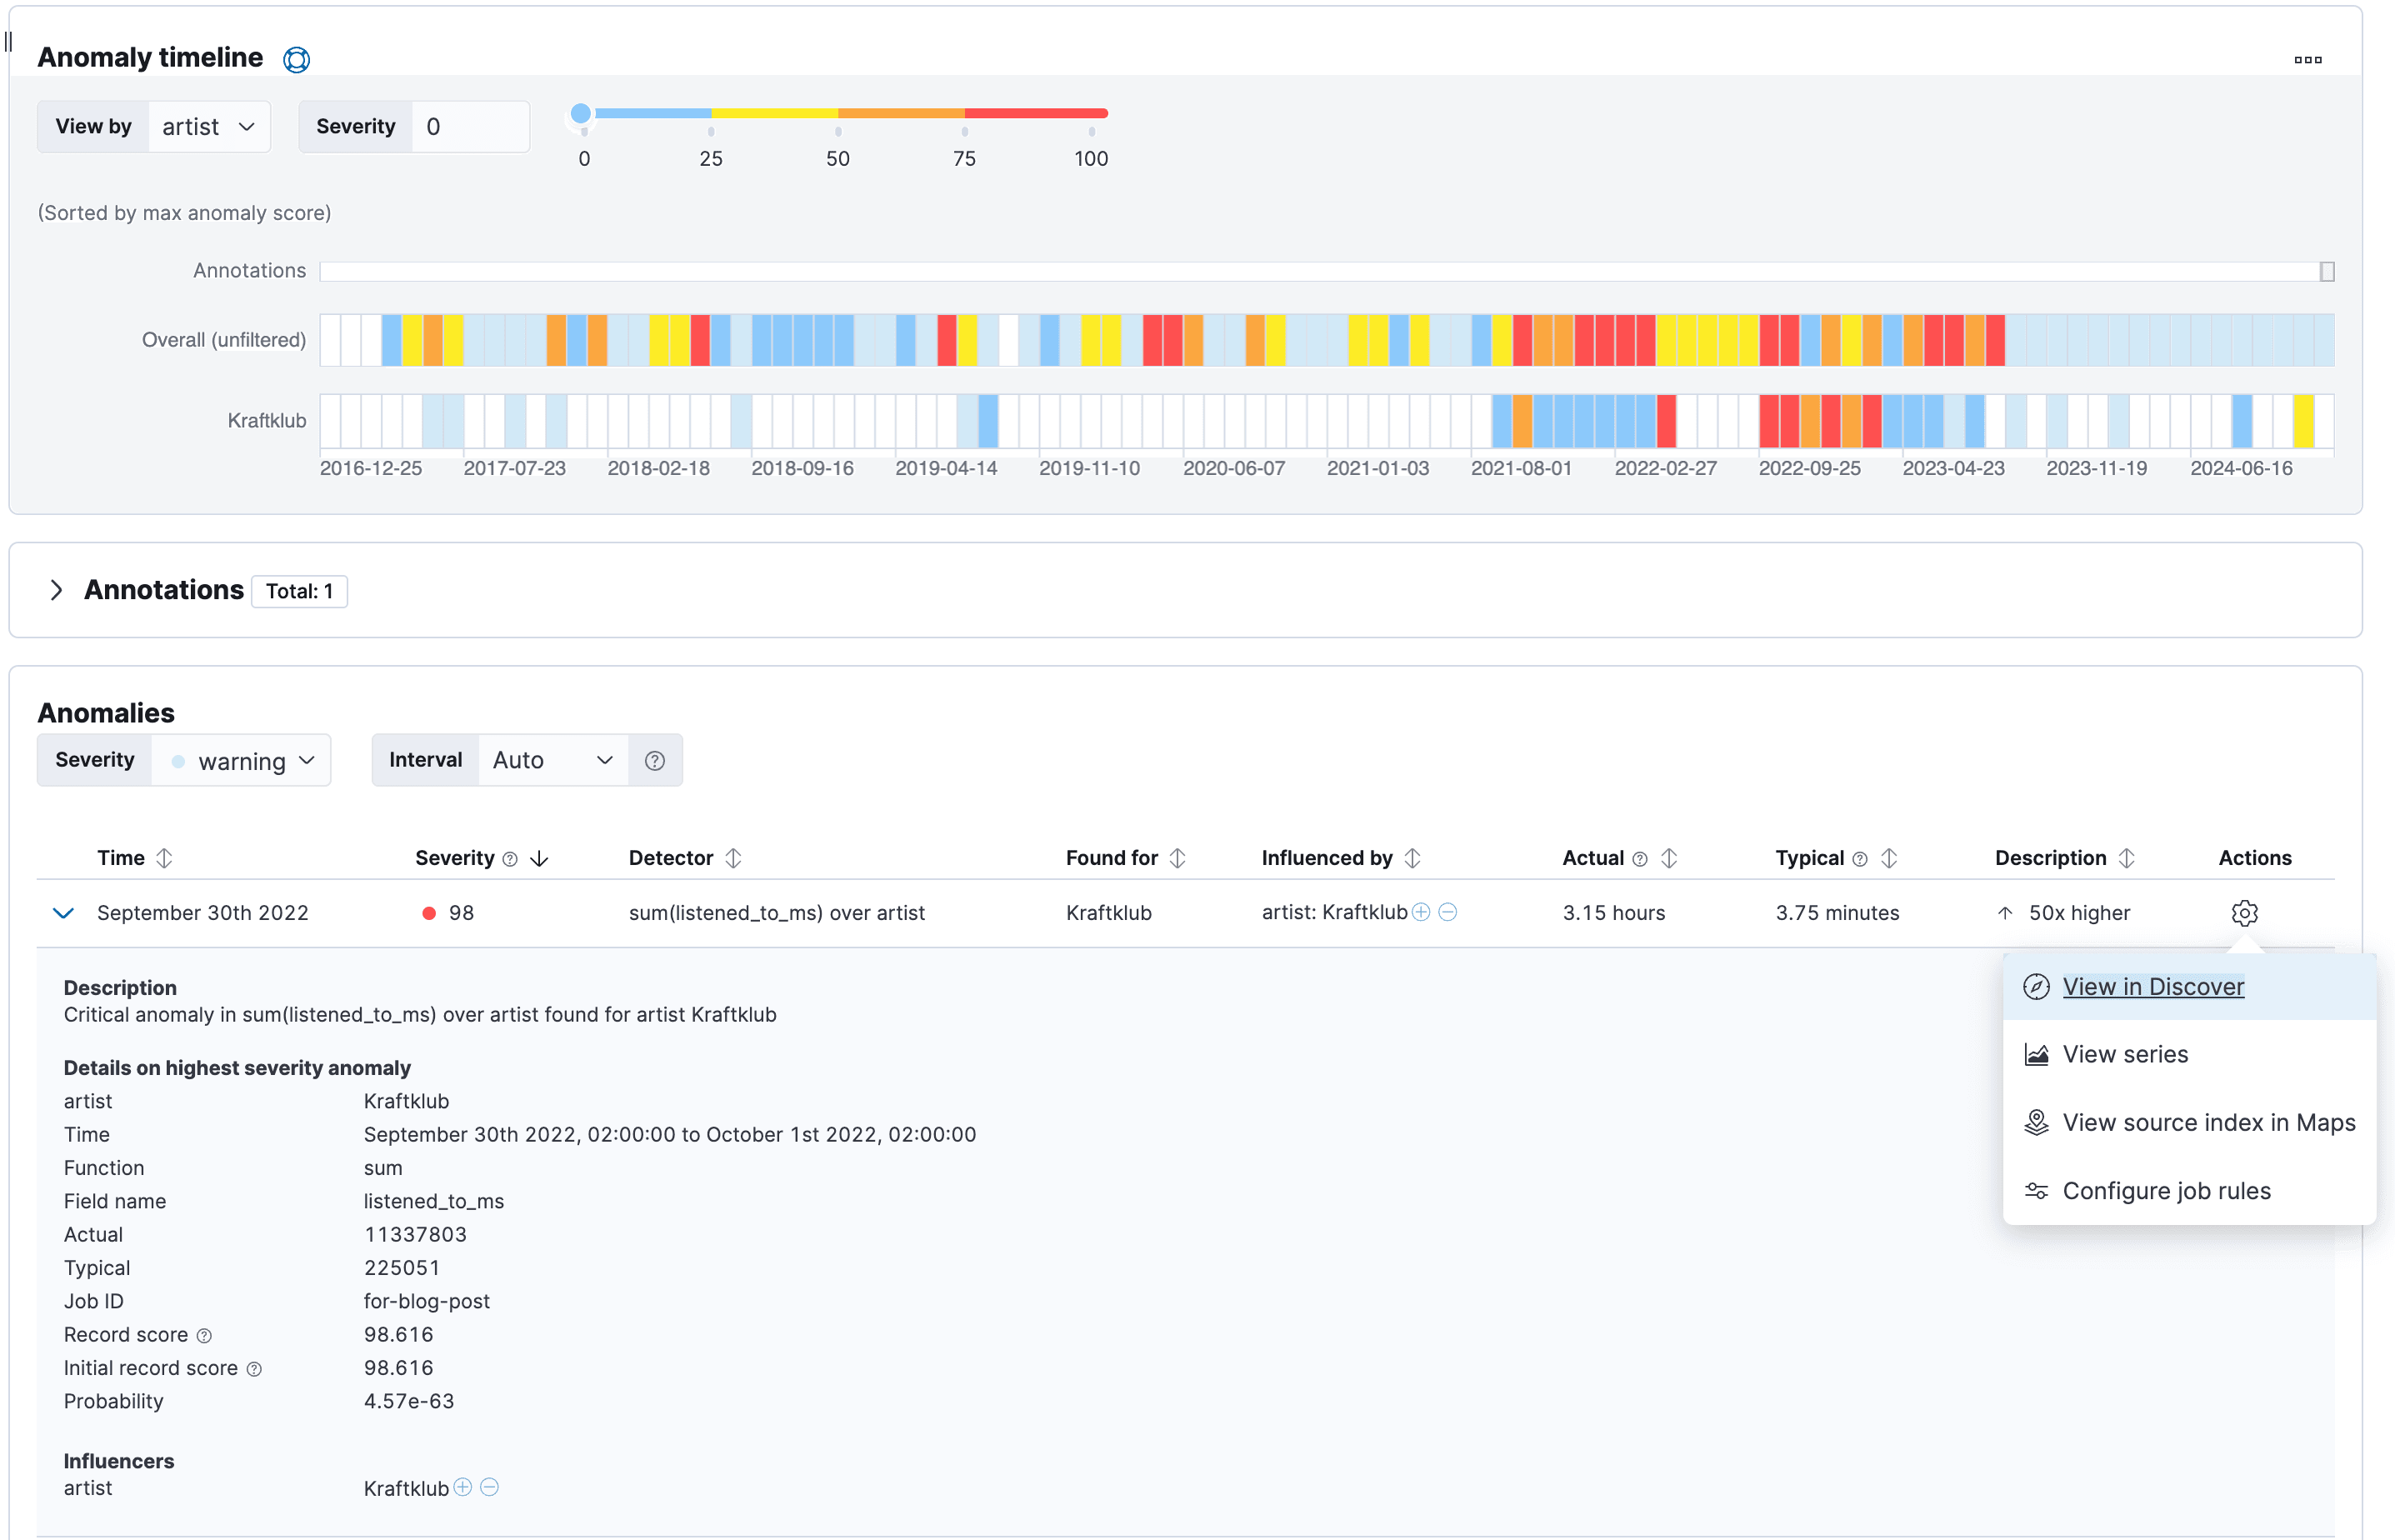Viewport: 2395px width, 1540px height.
Task: Open the warning Severity dropdown
Action: 242,761
